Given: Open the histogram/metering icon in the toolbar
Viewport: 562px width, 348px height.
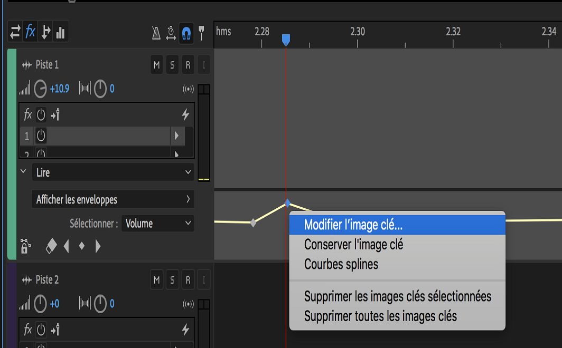Looking at the screenshot, I should 61,32.
